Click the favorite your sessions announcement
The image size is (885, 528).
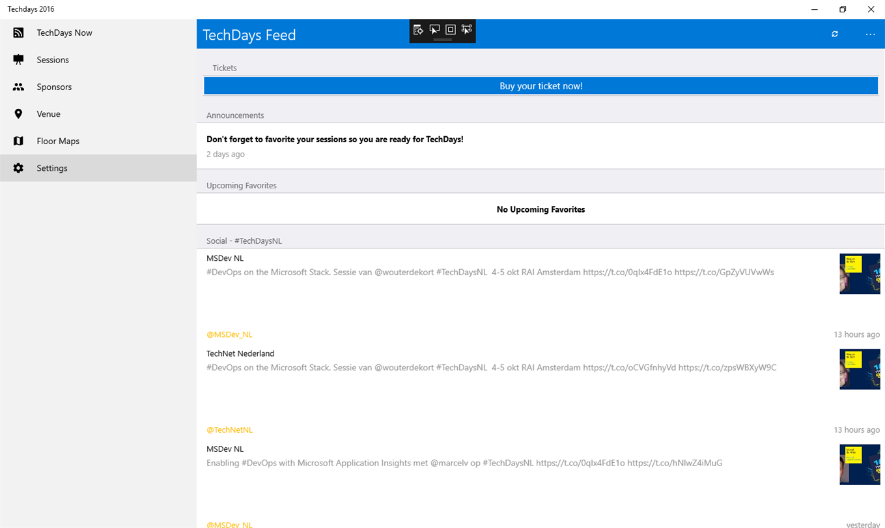click(335, 139)
